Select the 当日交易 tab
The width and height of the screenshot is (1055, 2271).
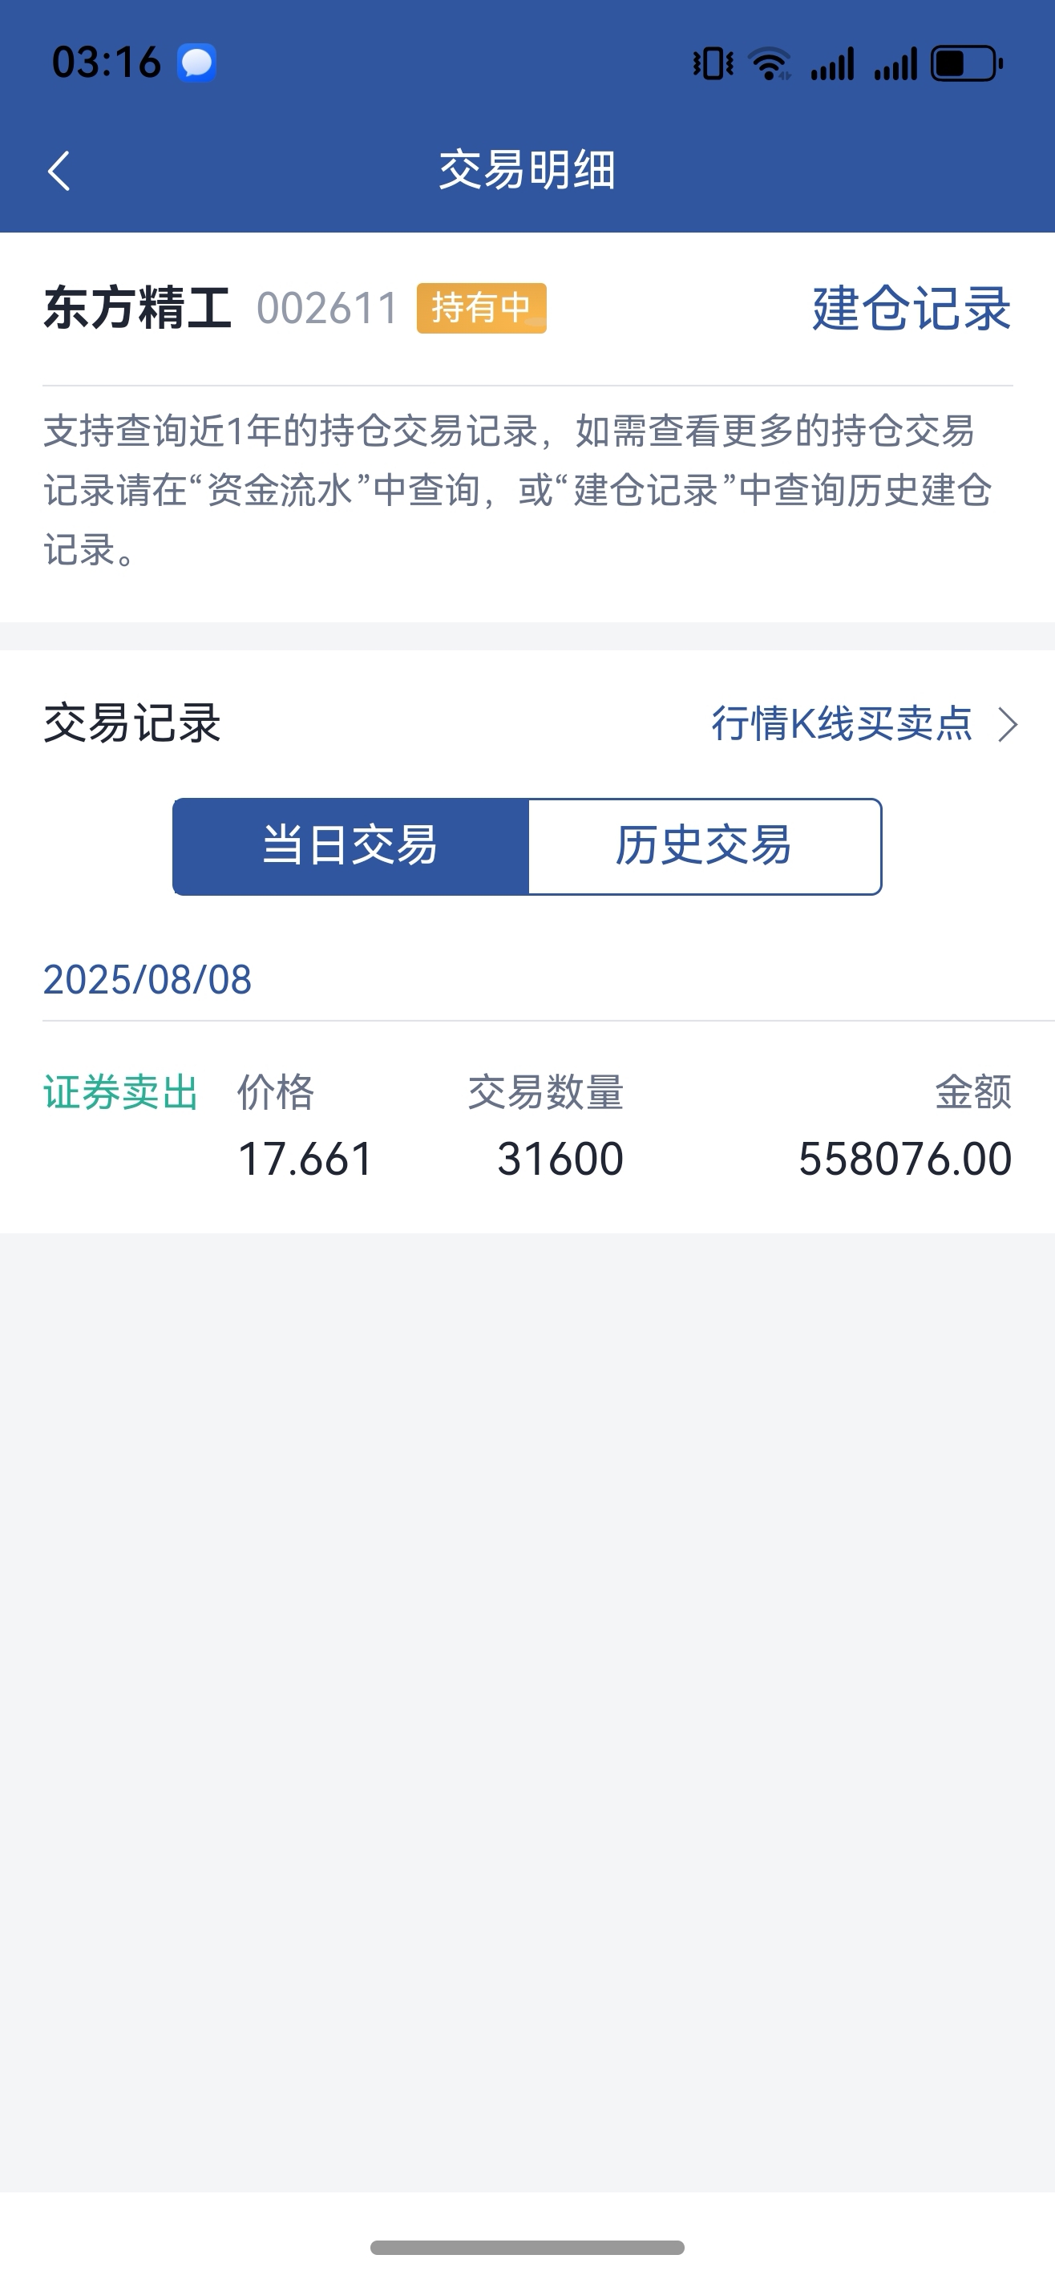351,846
